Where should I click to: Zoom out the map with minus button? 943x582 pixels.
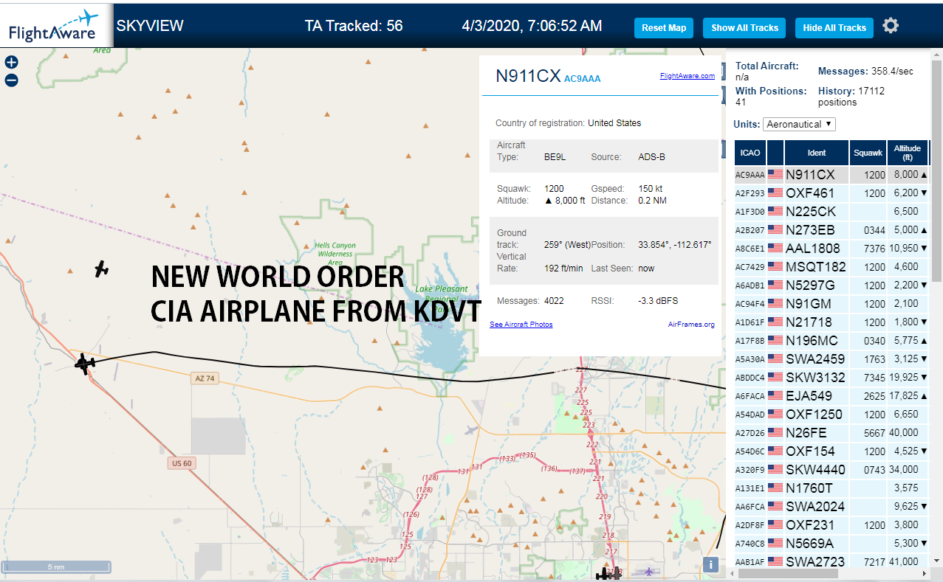pyautogui.click(x=11, y=80)
